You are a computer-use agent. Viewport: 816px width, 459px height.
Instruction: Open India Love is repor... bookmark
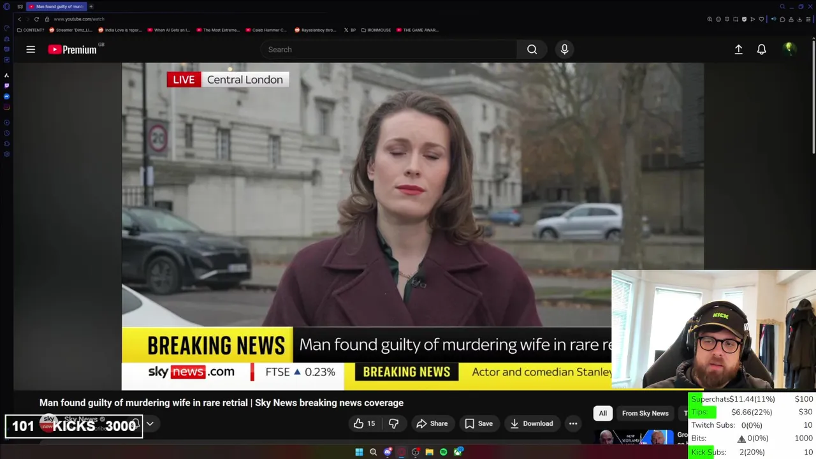pos(119,30)
